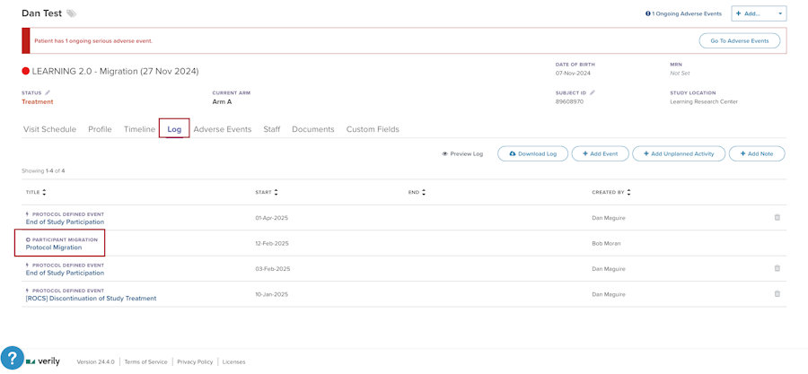808x374 pixels.
Task: Click the Add Note button
Action: point(757,154)
